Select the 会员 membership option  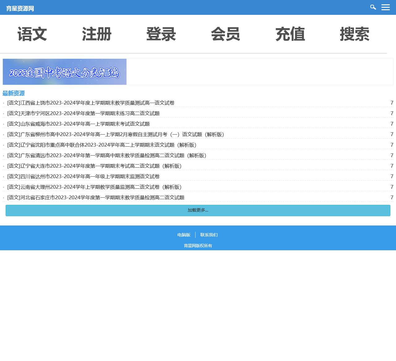[x=226, y=34]
